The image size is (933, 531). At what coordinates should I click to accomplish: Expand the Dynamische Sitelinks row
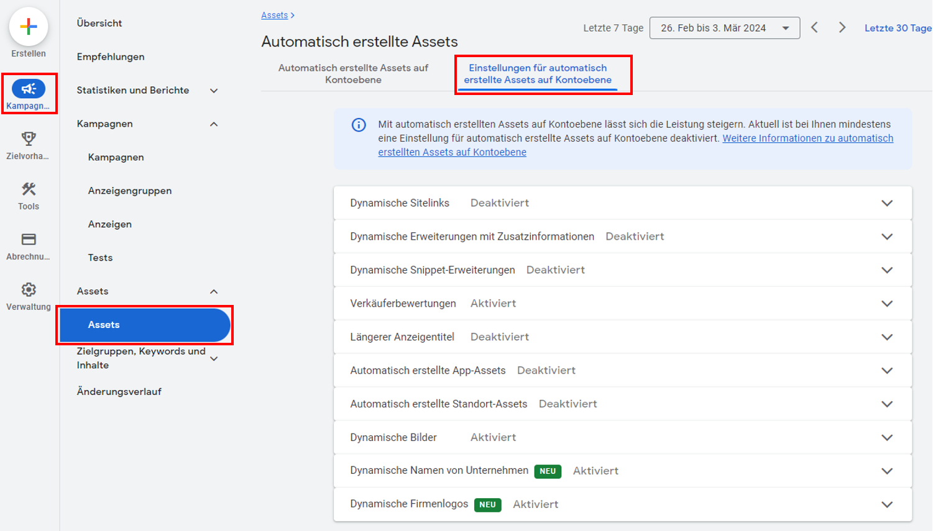888,202
